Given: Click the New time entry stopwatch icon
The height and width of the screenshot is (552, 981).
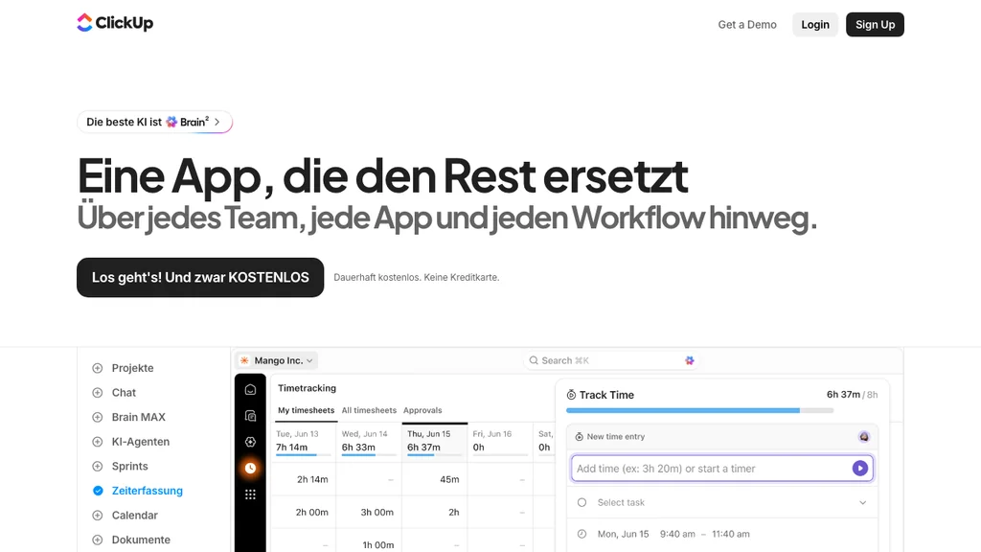Looking at the screenshot, I should click(x=579, y=437).
